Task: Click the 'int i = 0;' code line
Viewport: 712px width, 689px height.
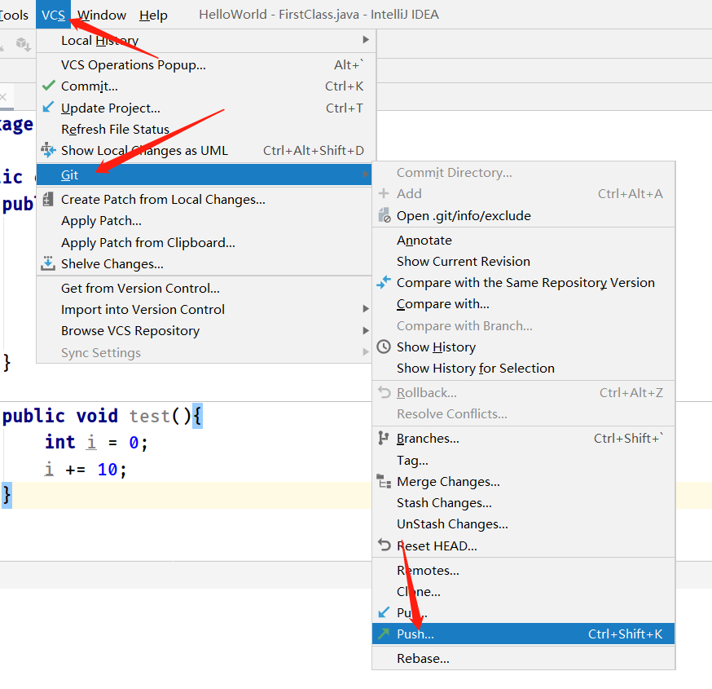Action: pos(96,442)
